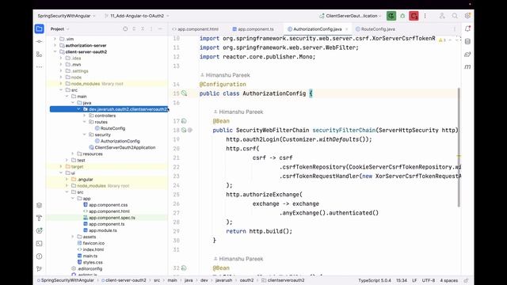The height and width of the screenshot is (285, 507).
Task: Open the Git tool window icon
Action: pos(39,269)
